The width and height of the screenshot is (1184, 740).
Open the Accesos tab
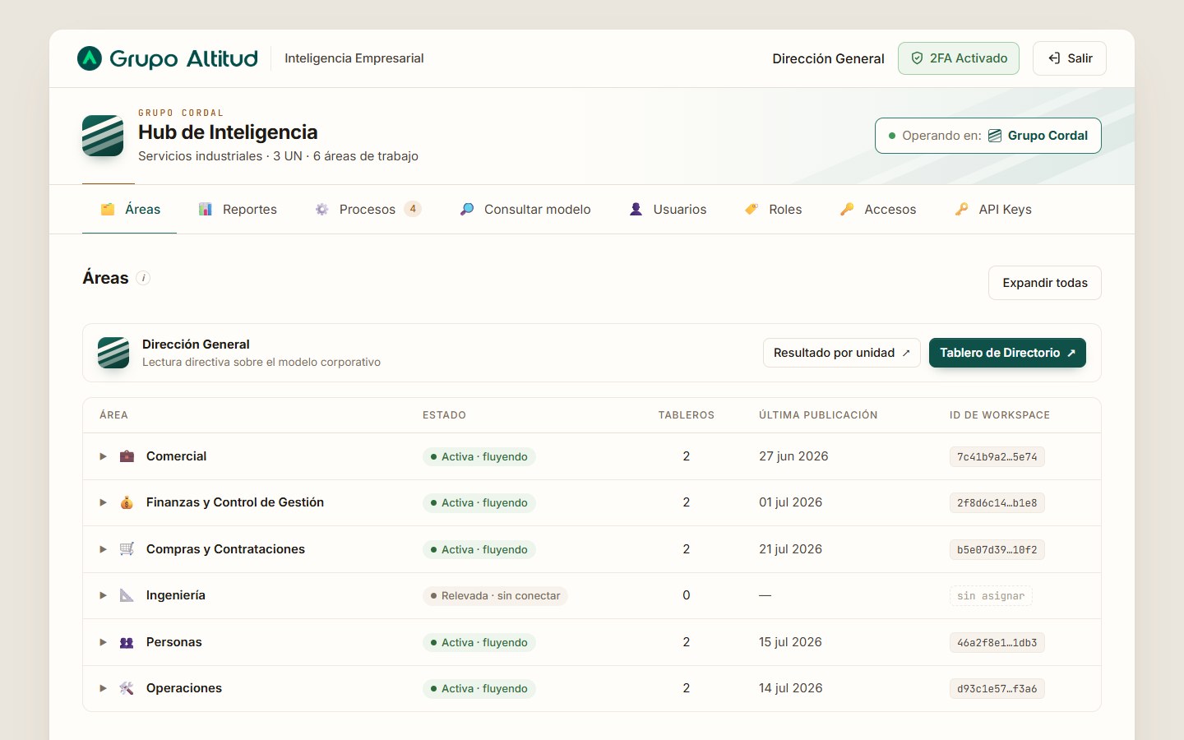[877, 210]
